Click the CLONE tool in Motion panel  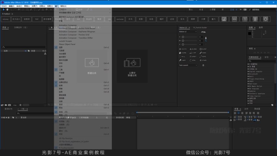click(183, 53)
